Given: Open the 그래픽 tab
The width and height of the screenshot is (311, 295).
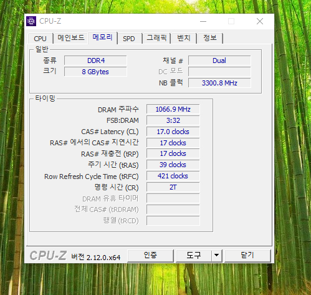Looking at the screenshot, I should coord(156,38).
